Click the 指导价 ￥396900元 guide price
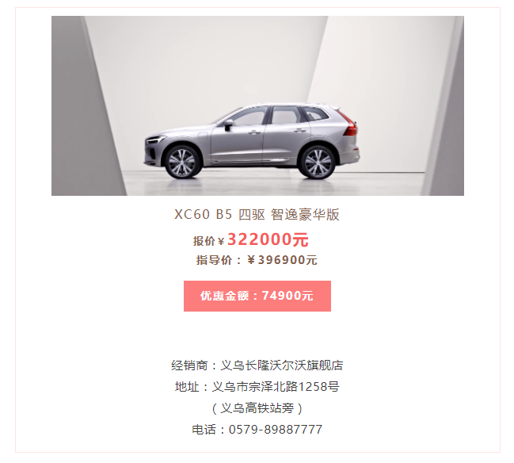Viewport: 514px width, 463px height. click(257, 260)
